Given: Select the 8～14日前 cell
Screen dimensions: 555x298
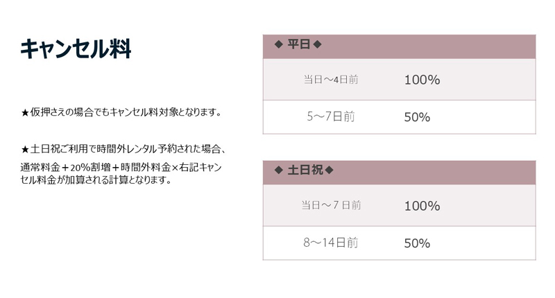Looking at the screenshot, I should click(x=331, y=243).
